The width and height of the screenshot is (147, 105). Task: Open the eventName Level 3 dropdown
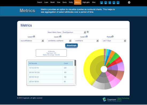pyautogui.click(x=87, y=41)
